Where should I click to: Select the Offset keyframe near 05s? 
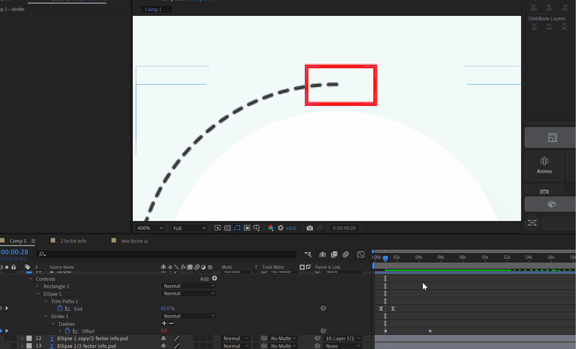430,331
